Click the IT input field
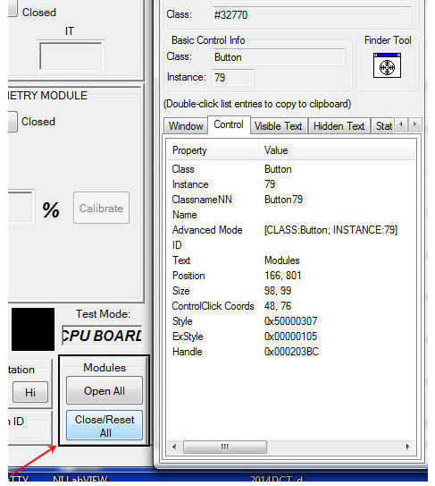Image resolution: width=435 pixels, height=486 pixels. [71, 56]
